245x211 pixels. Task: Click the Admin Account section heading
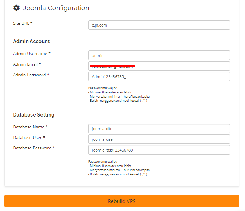[x=31, y=41]
